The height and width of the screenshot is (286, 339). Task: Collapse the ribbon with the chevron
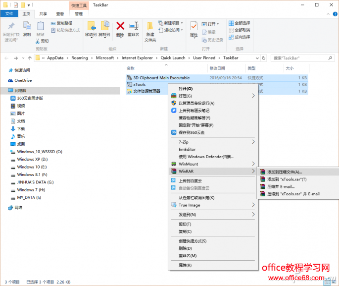pos(328,14)
